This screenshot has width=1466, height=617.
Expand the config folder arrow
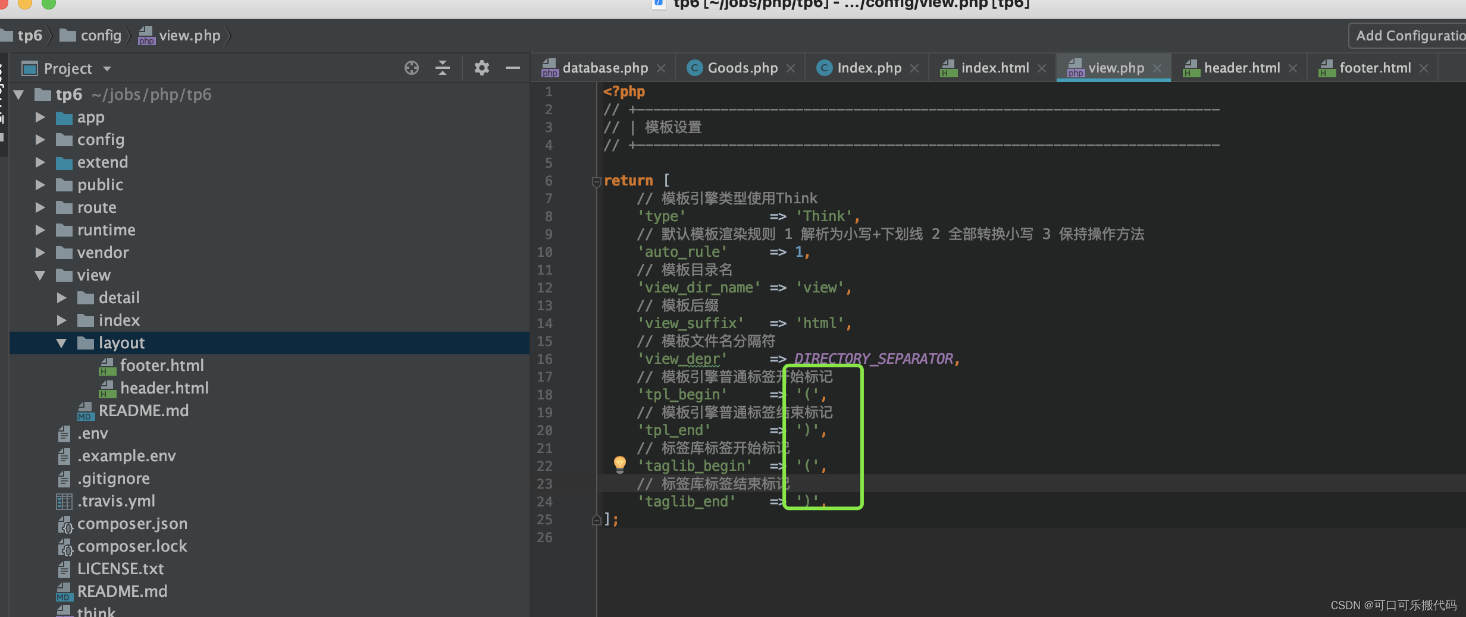[40, 140]
